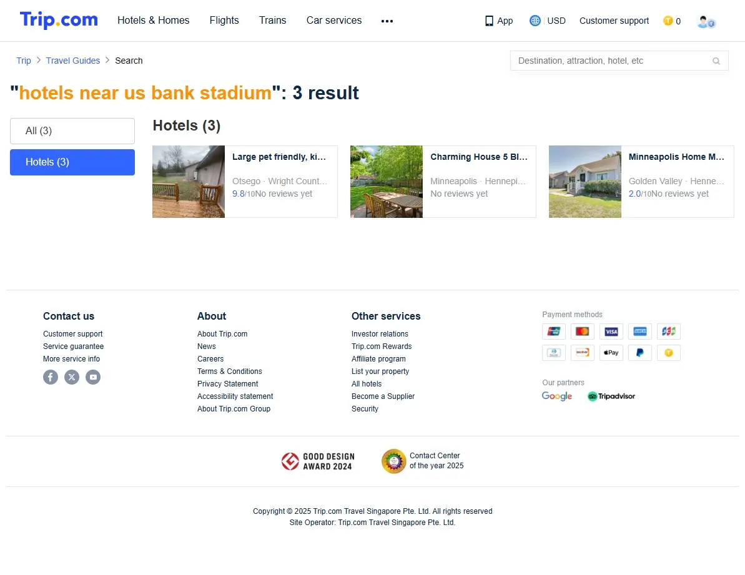Screen dimensions: 745x575
Task: Open Privacy Statement link
Action: point(227,384)
